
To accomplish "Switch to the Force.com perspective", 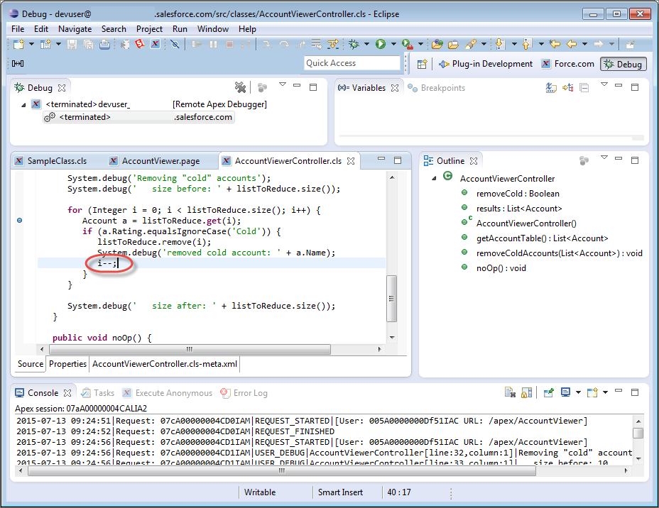I will (x=568, y=64).
